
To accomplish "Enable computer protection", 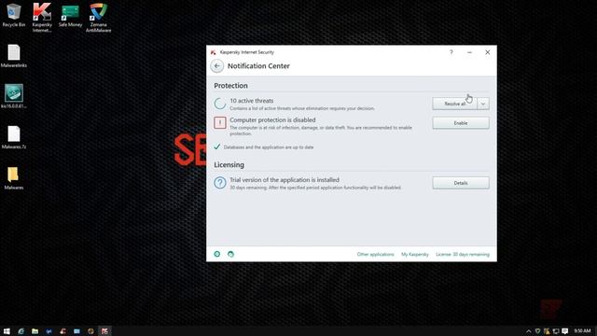I will tap(461, 123).
